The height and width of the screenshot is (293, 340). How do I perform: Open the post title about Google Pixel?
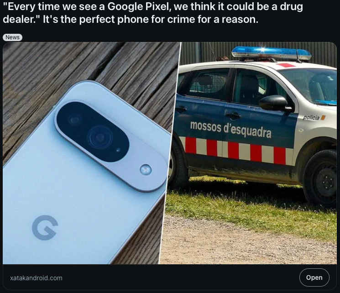pos(152,13)
